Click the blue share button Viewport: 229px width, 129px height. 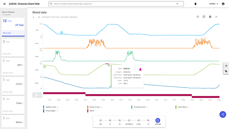(x=223, y=115)
